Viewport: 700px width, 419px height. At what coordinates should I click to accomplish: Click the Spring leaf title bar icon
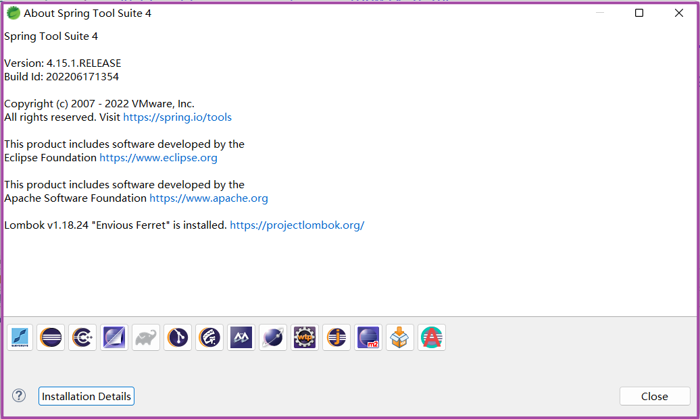(14, 13)
